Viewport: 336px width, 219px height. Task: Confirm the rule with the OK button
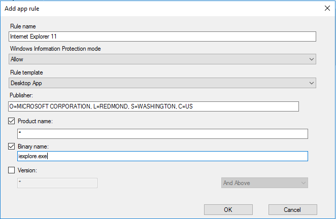pos(228,209)
